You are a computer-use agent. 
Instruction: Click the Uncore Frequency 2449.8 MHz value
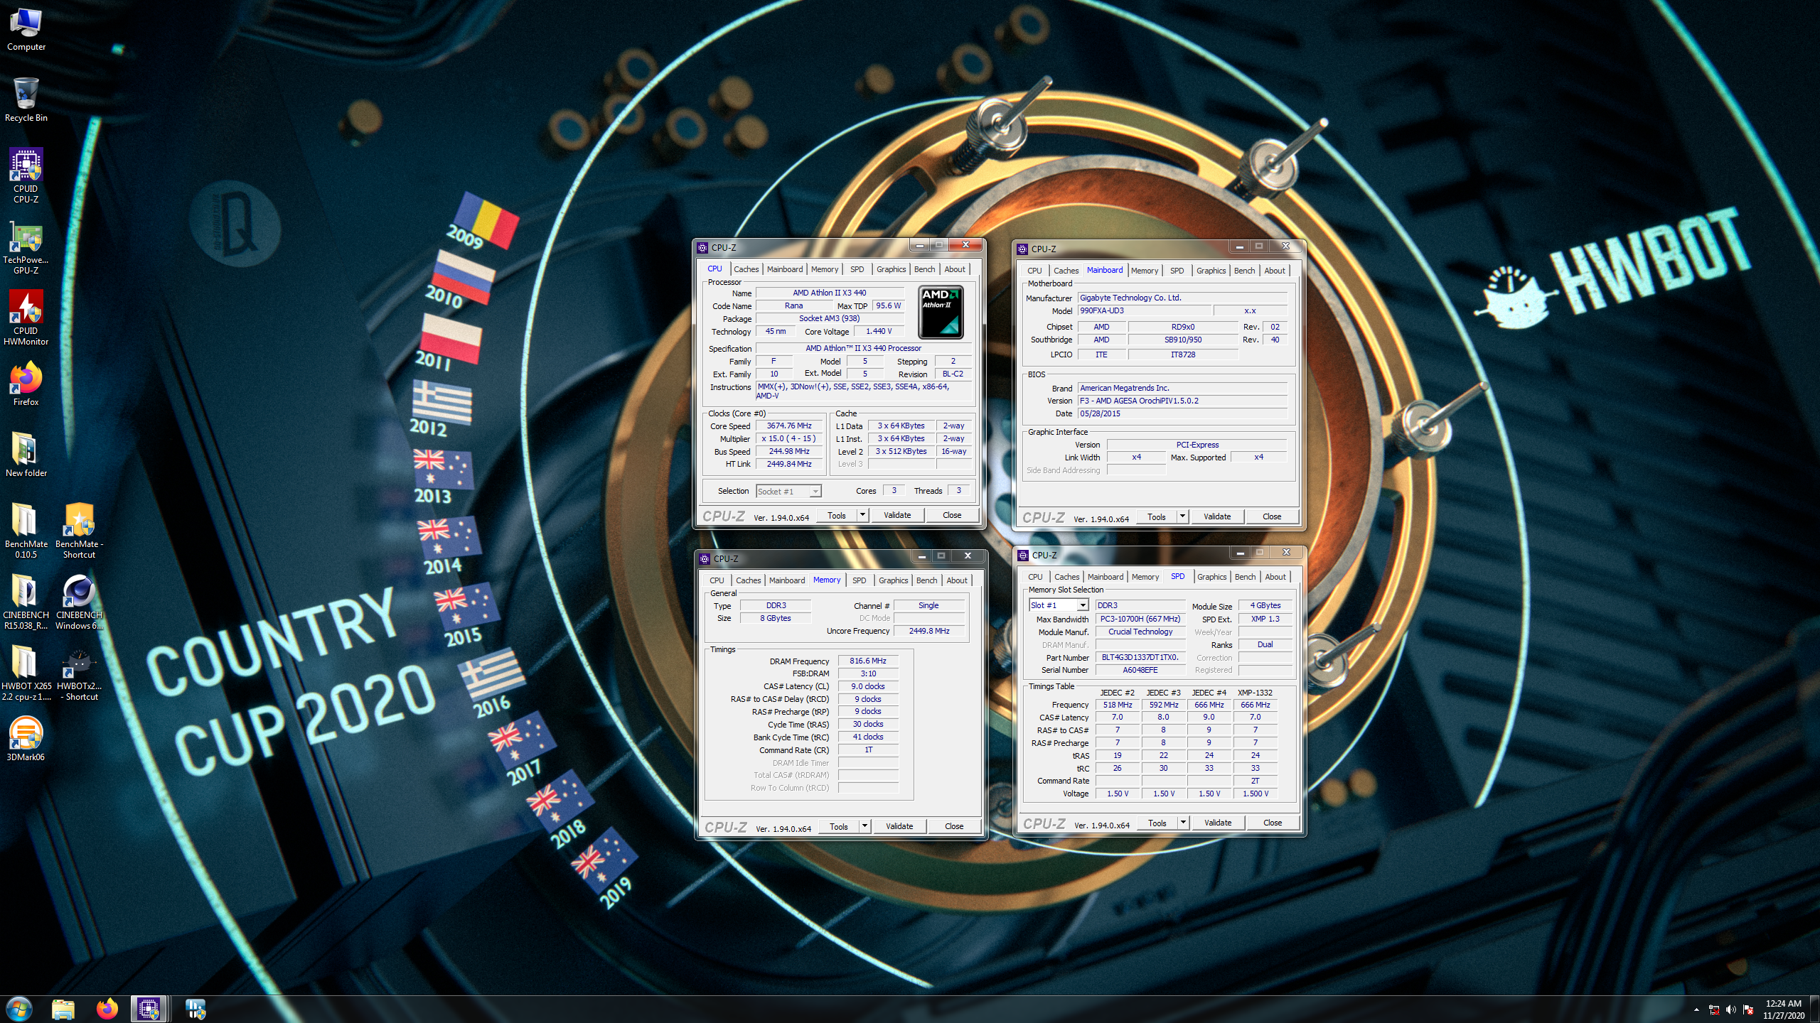pyautogui.click(x=928, y=631)
